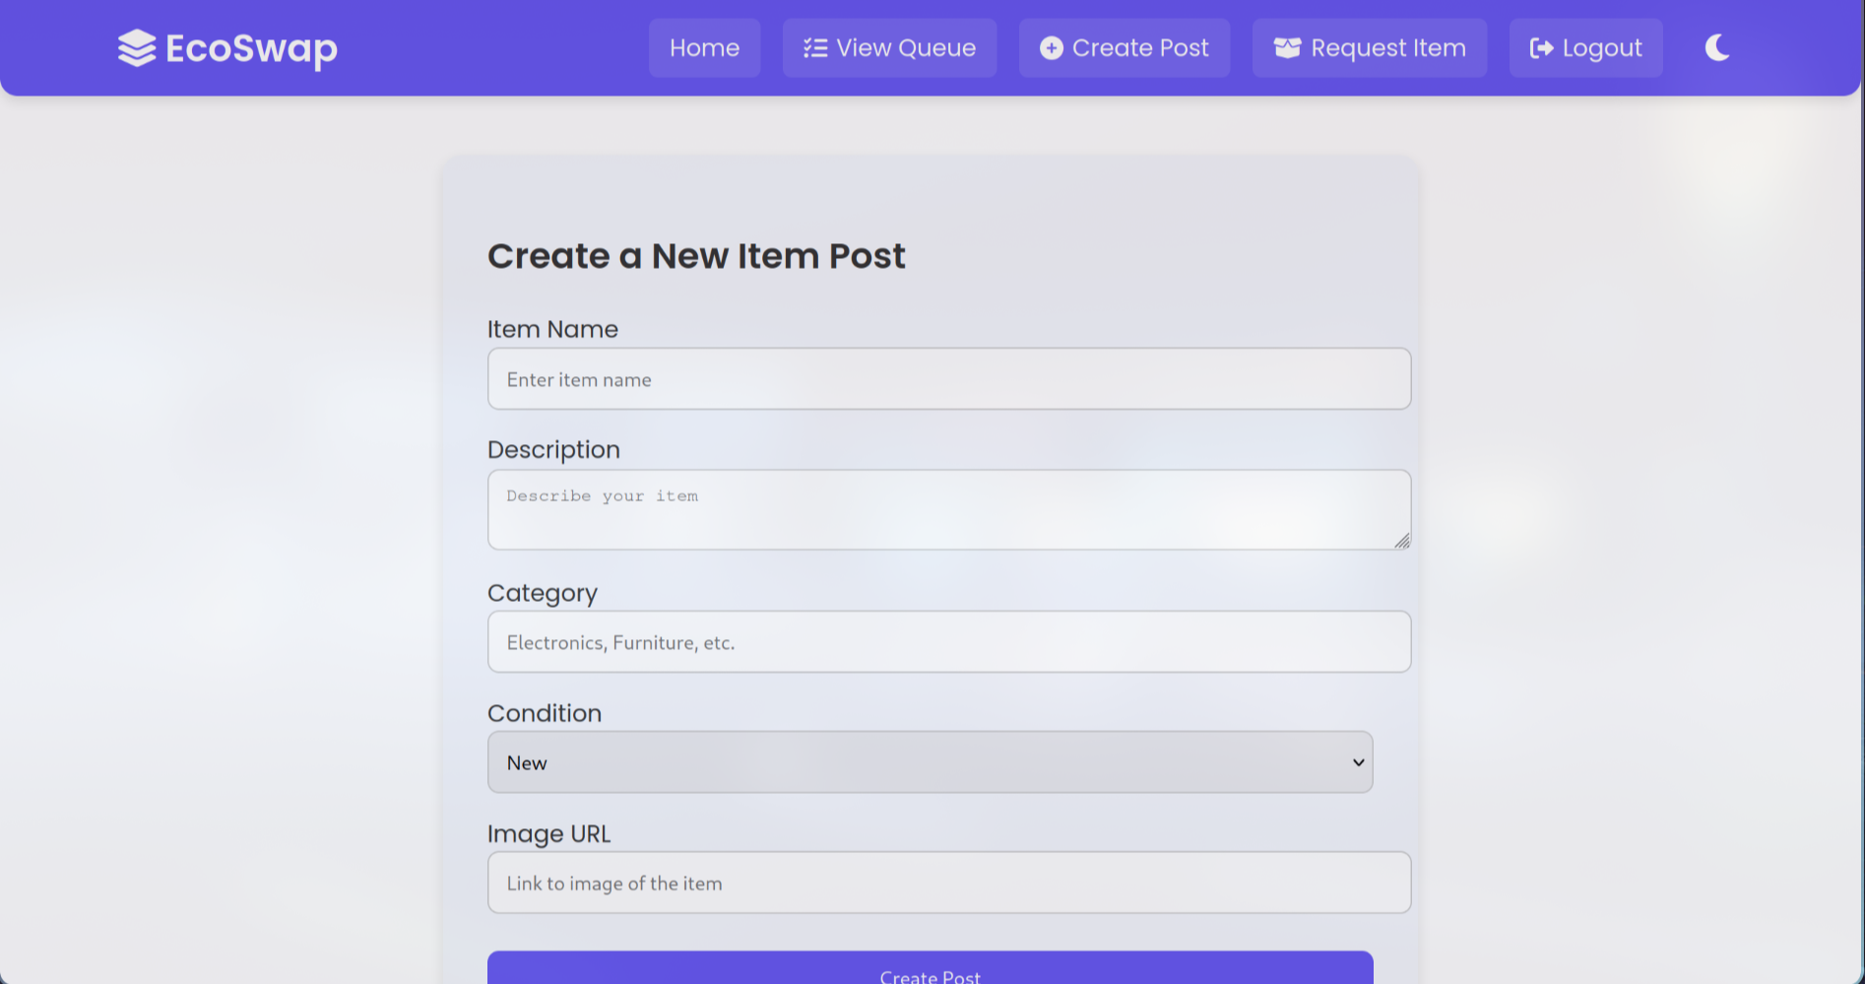Focus the Category input field
This screenshot has height=984, width=1865.
point(948,642)
